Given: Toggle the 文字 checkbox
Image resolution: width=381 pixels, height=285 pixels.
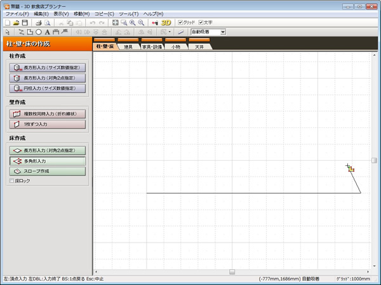Looking at the screenshot, I should pyautogui.click(x=201, y=22).
